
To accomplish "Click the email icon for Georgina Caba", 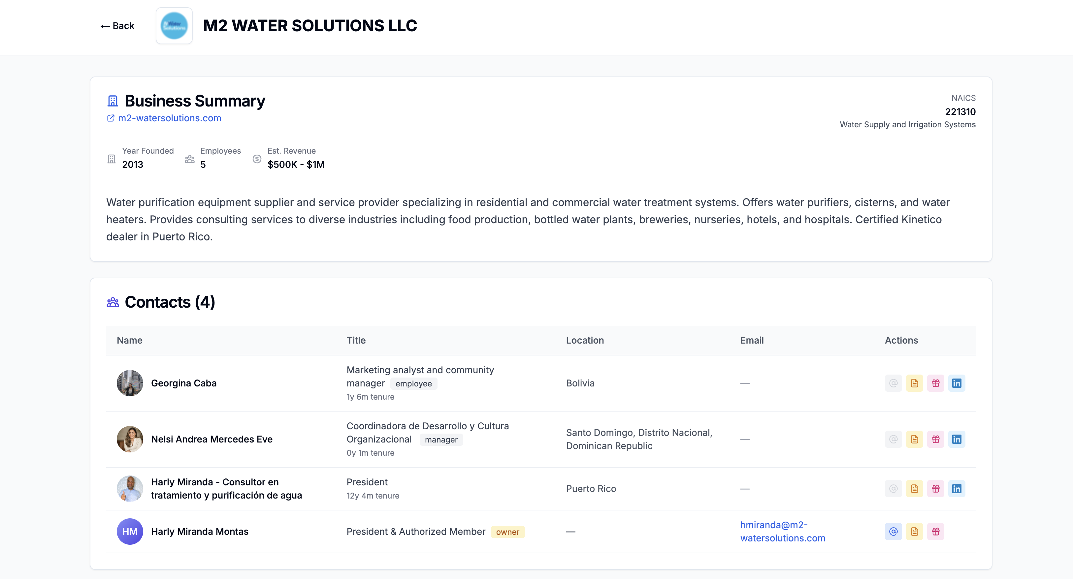I will (x=893, y=383).
